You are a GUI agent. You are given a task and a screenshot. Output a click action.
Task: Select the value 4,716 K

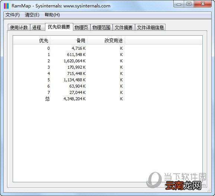[x=78, y=48]
